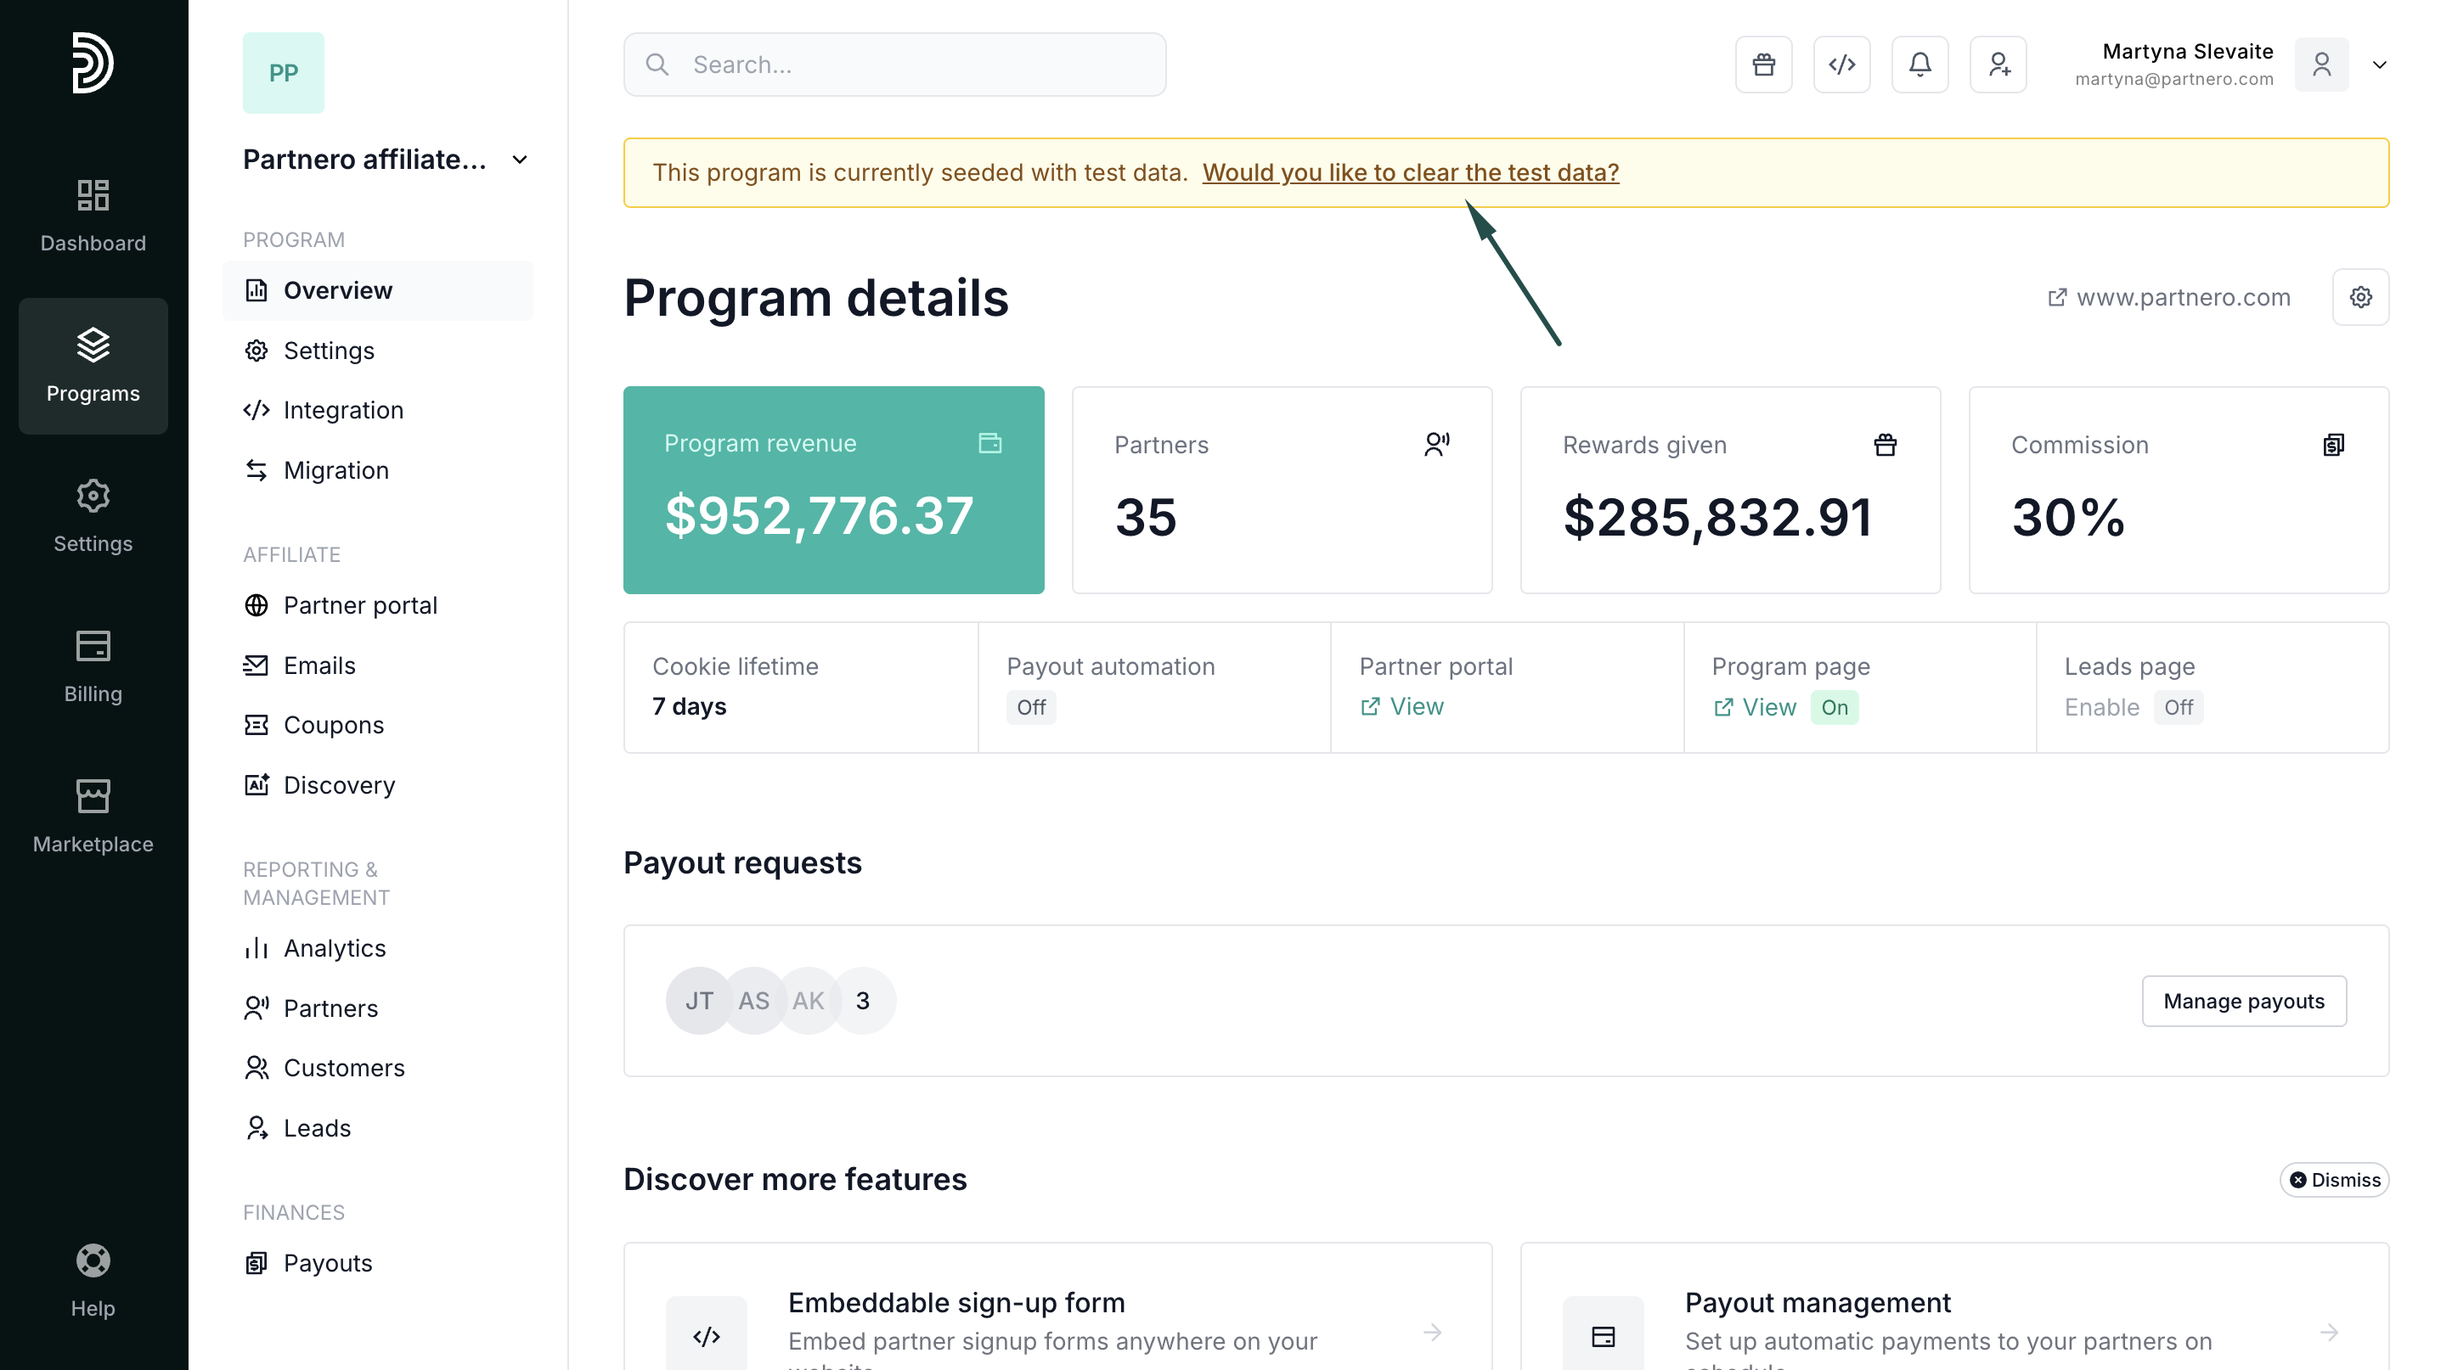
Task: Open Marketplace from the dark sidebar
Action: point(93,816)
